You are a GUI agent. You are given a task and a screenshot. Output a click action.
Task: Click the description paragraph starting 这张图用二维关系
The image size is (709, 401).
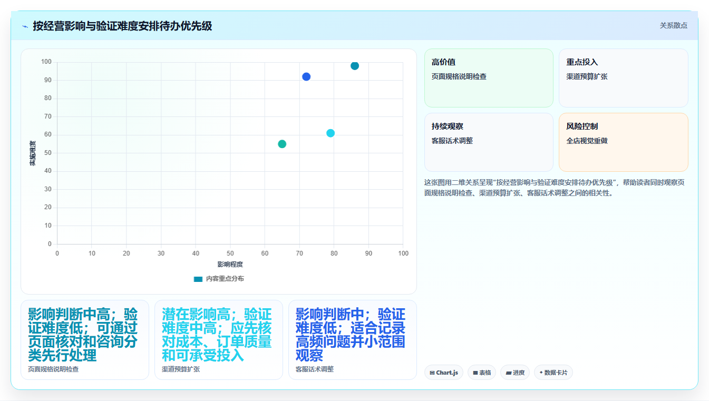pyautogui.click(x=555, y=188)
